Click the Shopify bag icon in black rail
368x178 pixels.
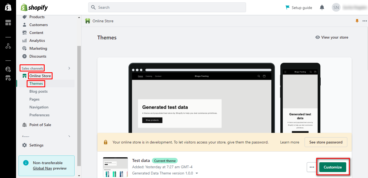click(8, 7)
